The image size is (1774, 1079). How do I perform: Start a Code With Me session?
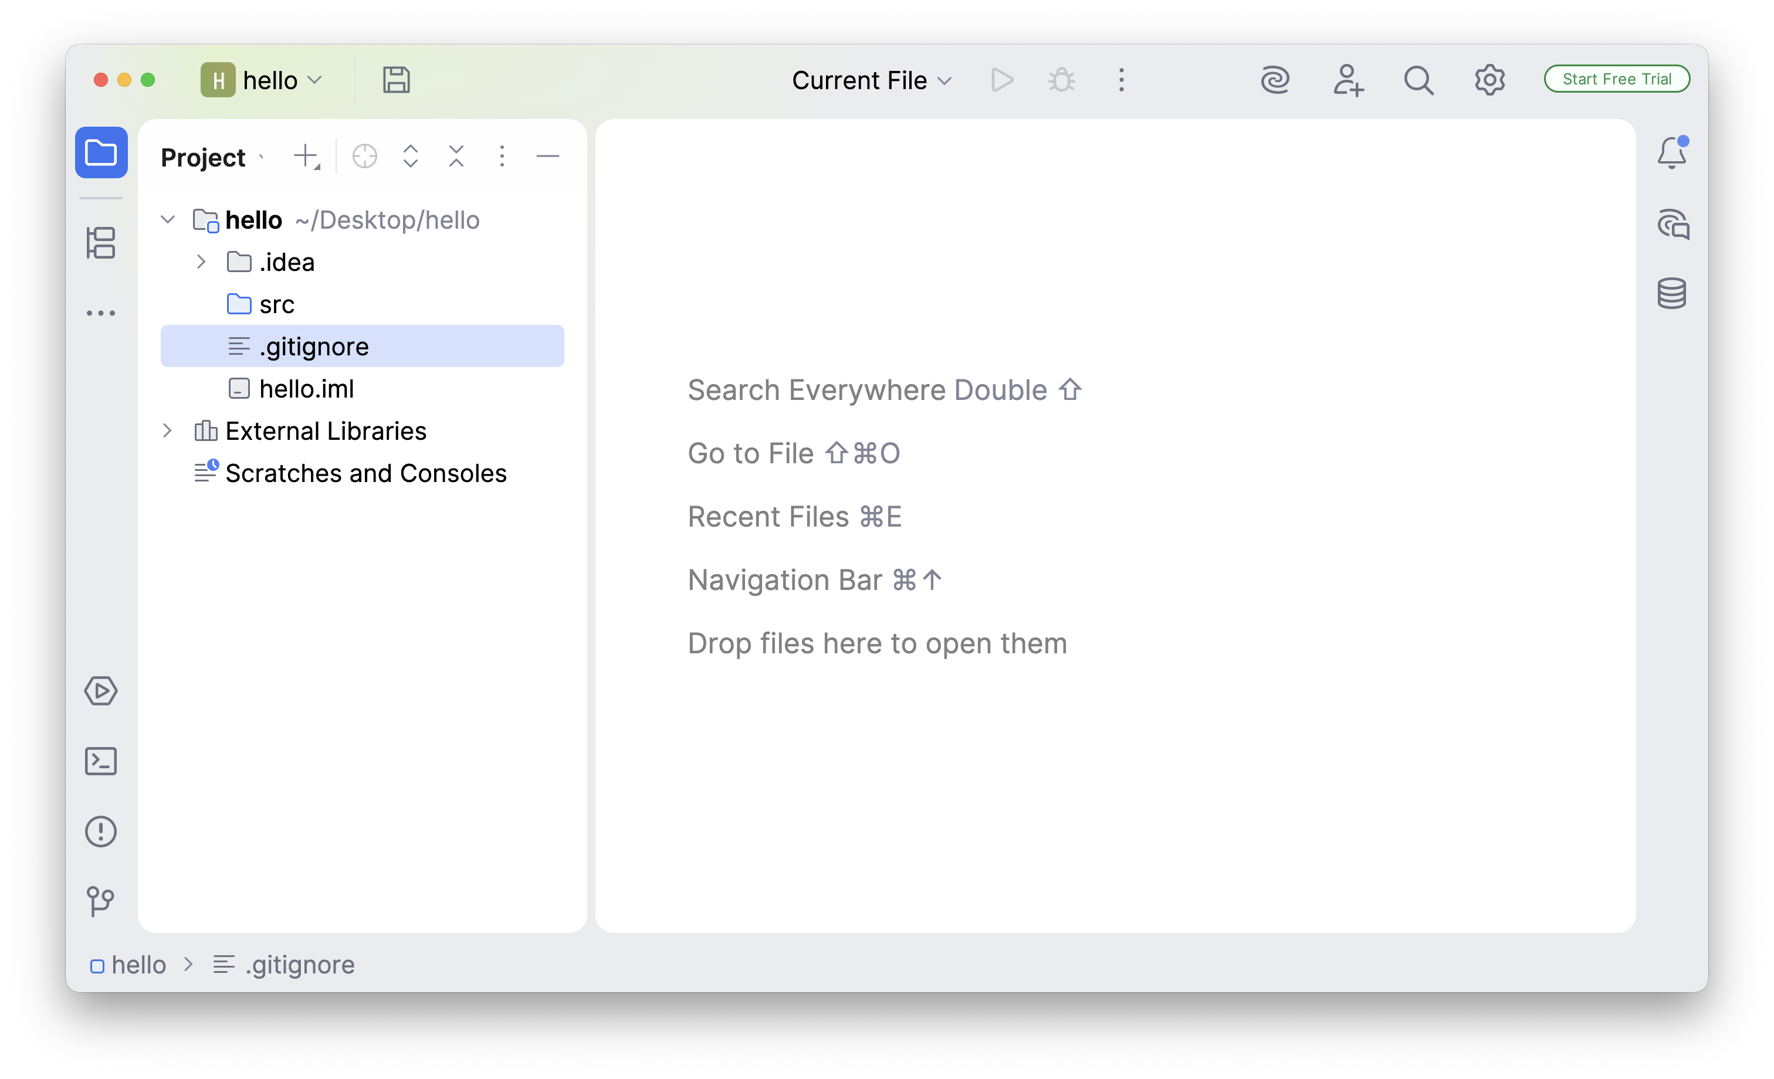1348,80
